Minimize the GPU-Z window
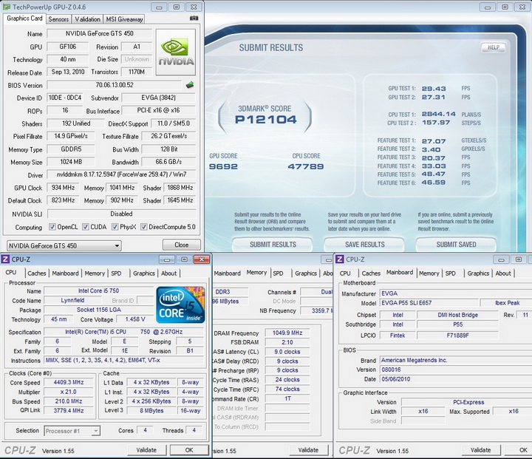 coord(159,7)
